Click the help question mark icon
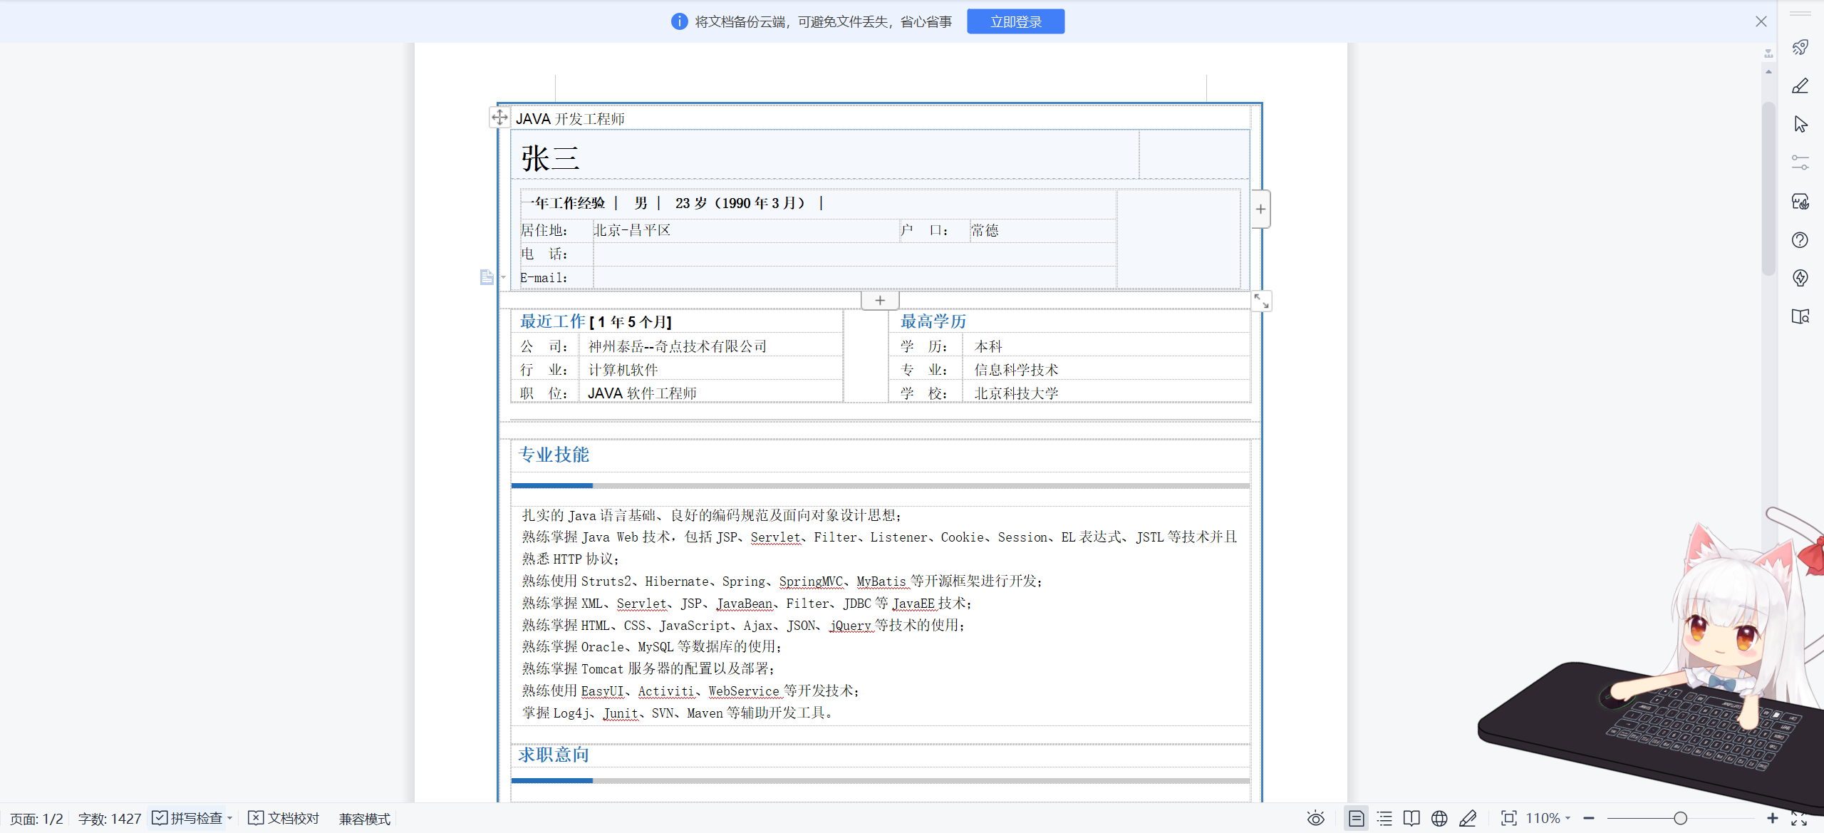1824x833 pixels. (1800, 240)
